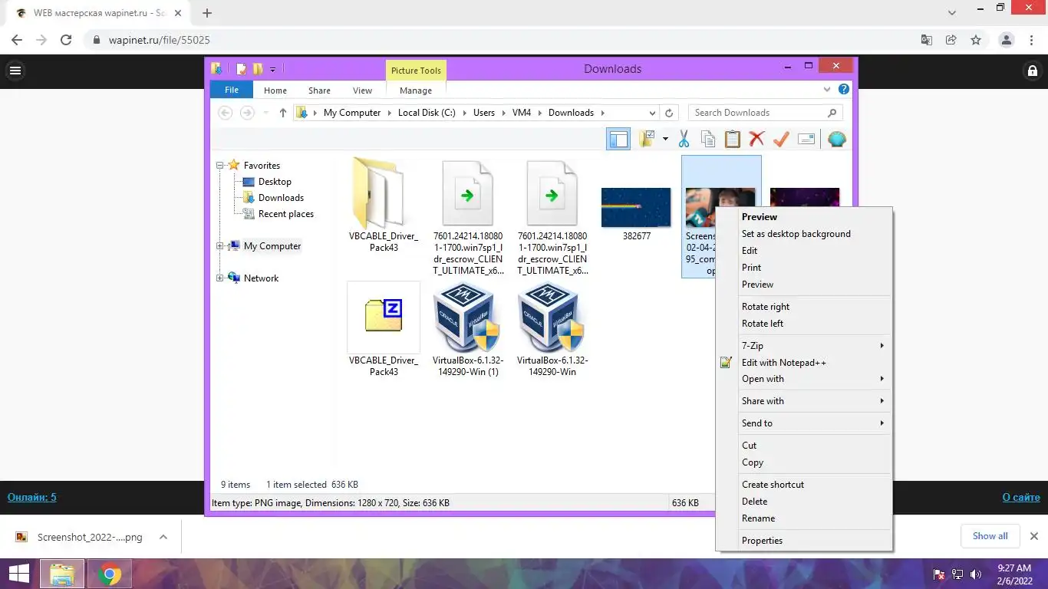This screenshot has width=1048, height=589.
Task: Toggle the preview pane layout button
Action: pyautogui.click(x=618, y=139)
